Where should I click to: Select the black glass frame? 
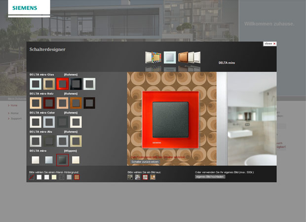[x=76, y=84]
